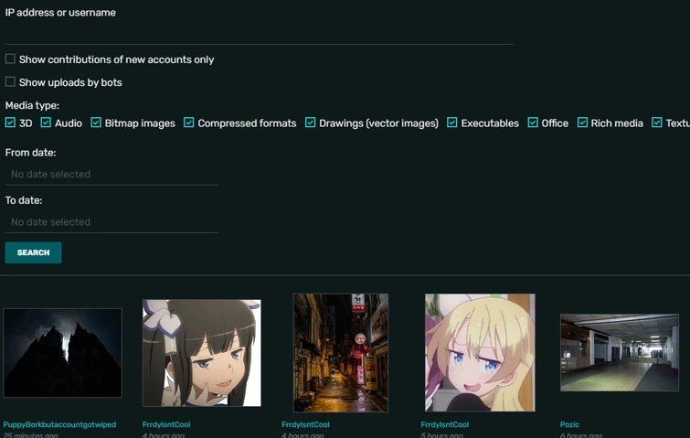690x438 pixels.
Task: Open the dark mountain silhouette thumbnail
Action: pos(62,353)
